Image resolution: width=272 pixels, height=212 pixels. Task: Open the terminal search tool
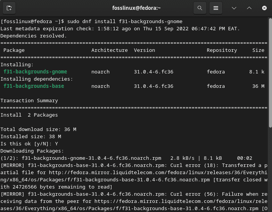coord(200,8)
